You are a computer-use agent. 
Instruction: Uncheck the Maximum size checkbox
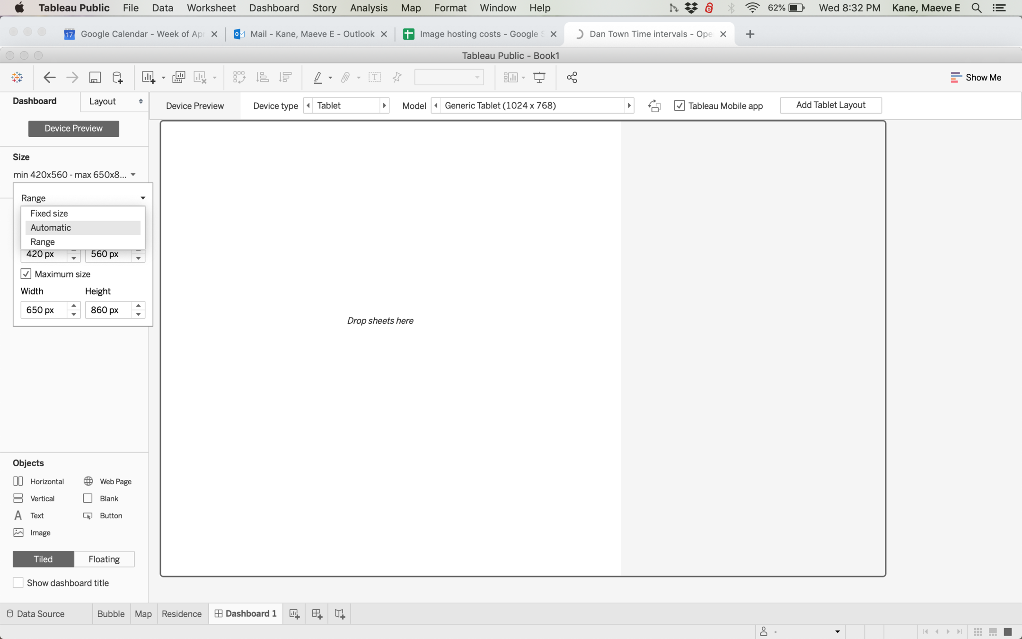pos(26,274)
